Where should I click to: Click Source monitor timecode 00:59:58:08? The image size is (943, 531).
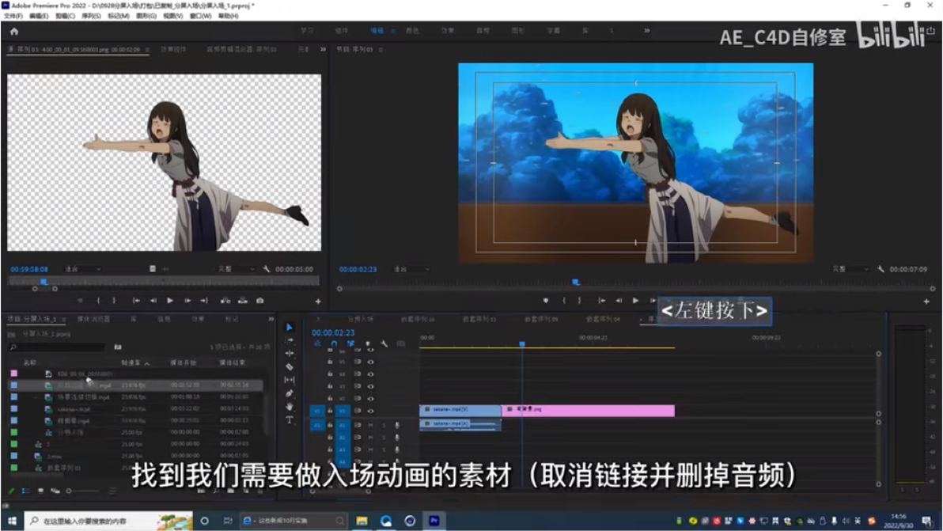pos(28,269)
